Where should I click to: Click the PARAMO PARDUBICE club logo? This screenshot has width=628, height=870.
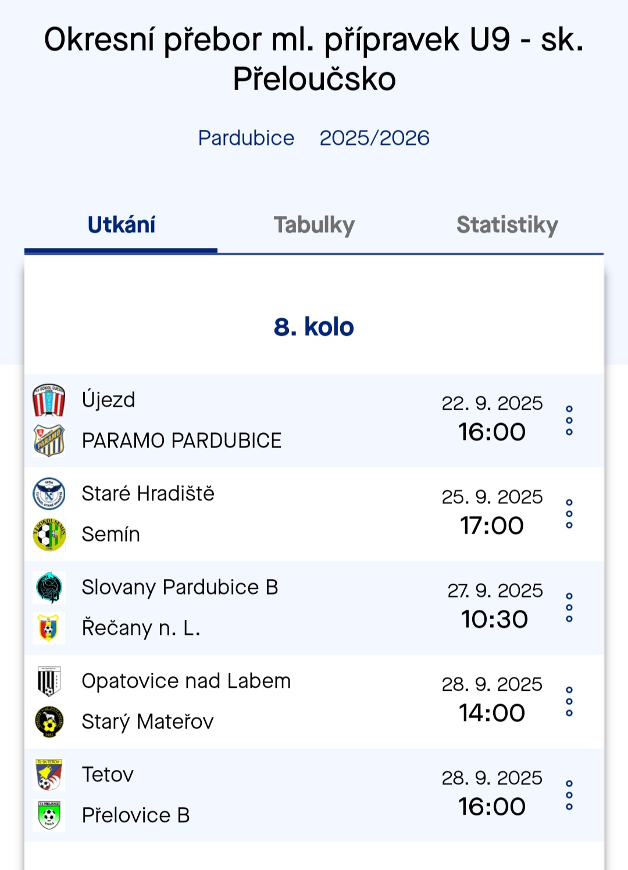point(49,441)
